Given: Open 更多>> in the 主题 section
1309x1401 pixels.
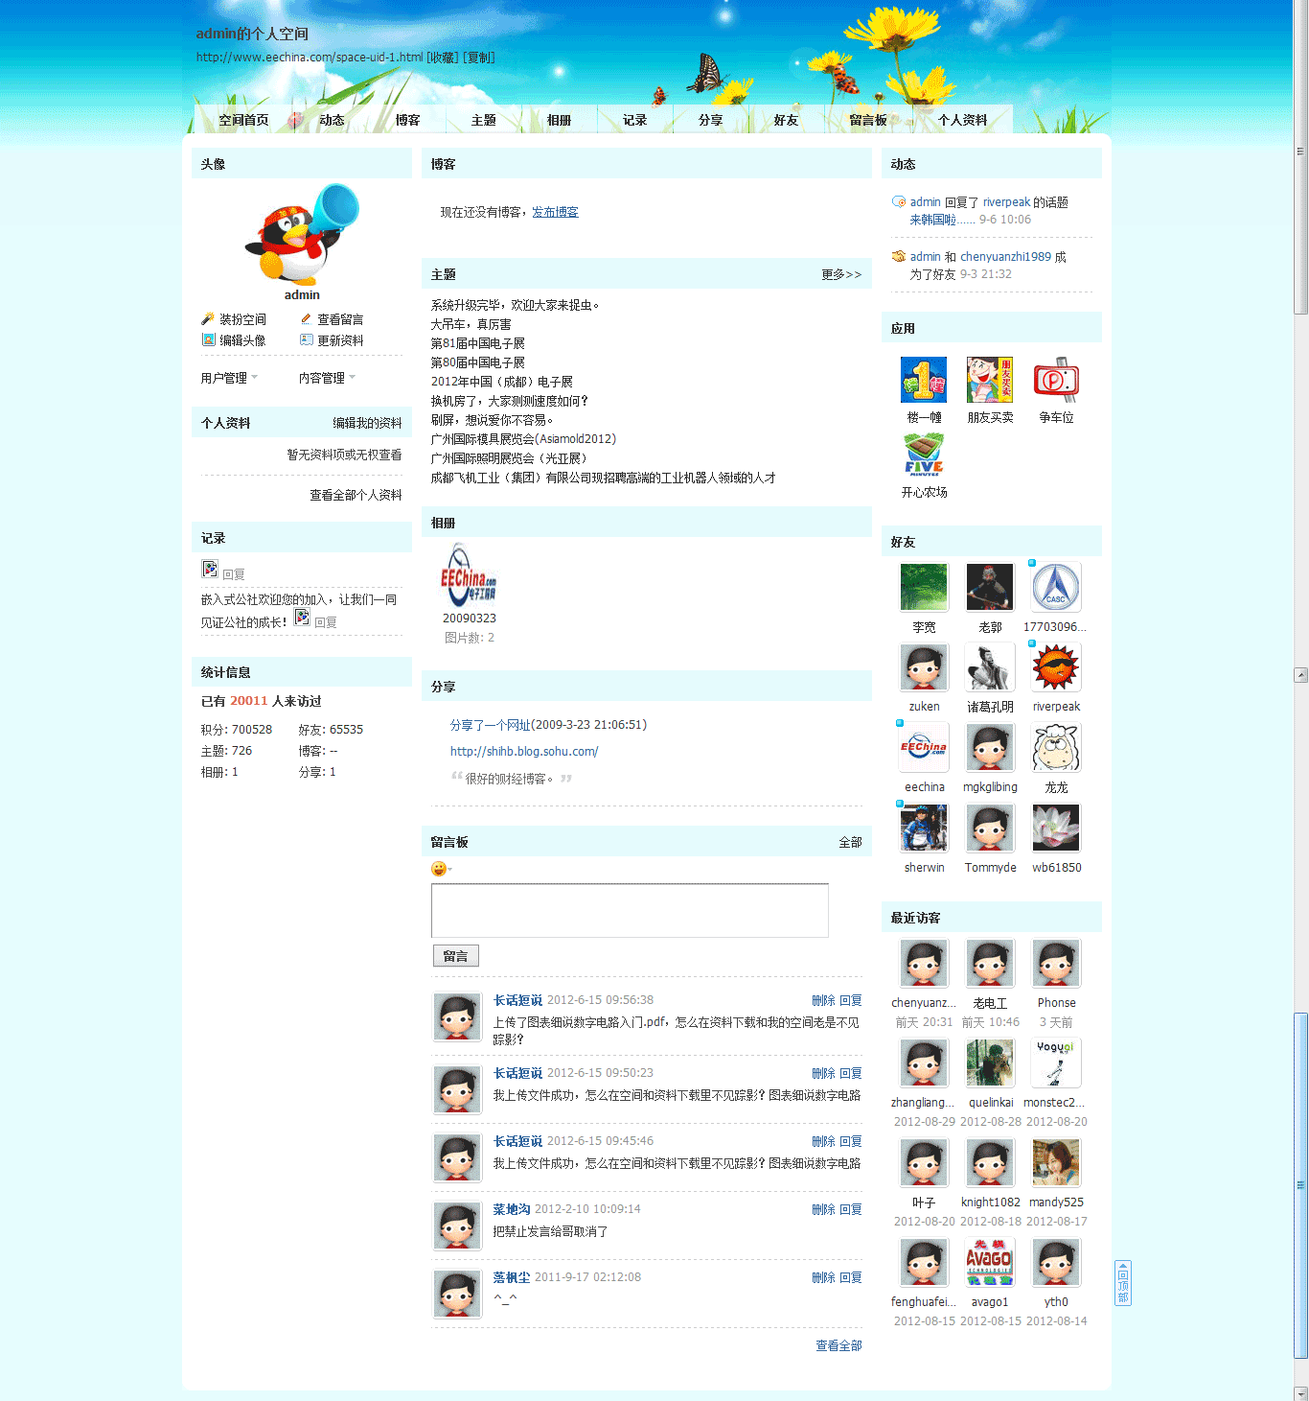Looking at the screenshot, I should click(840, 275).
